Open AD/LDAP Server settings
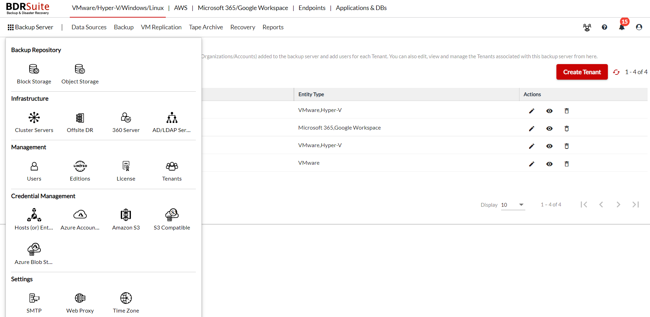 point(172,123)
